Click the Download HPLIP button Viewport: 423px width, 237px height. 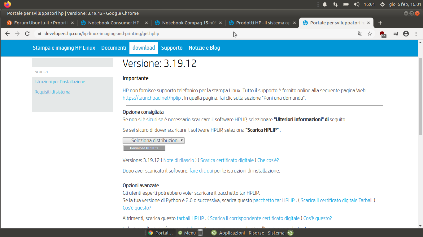(144, 148)
